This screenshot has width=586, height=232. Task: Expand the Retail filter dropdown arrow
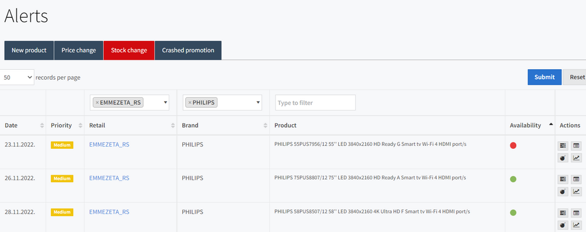165,103
